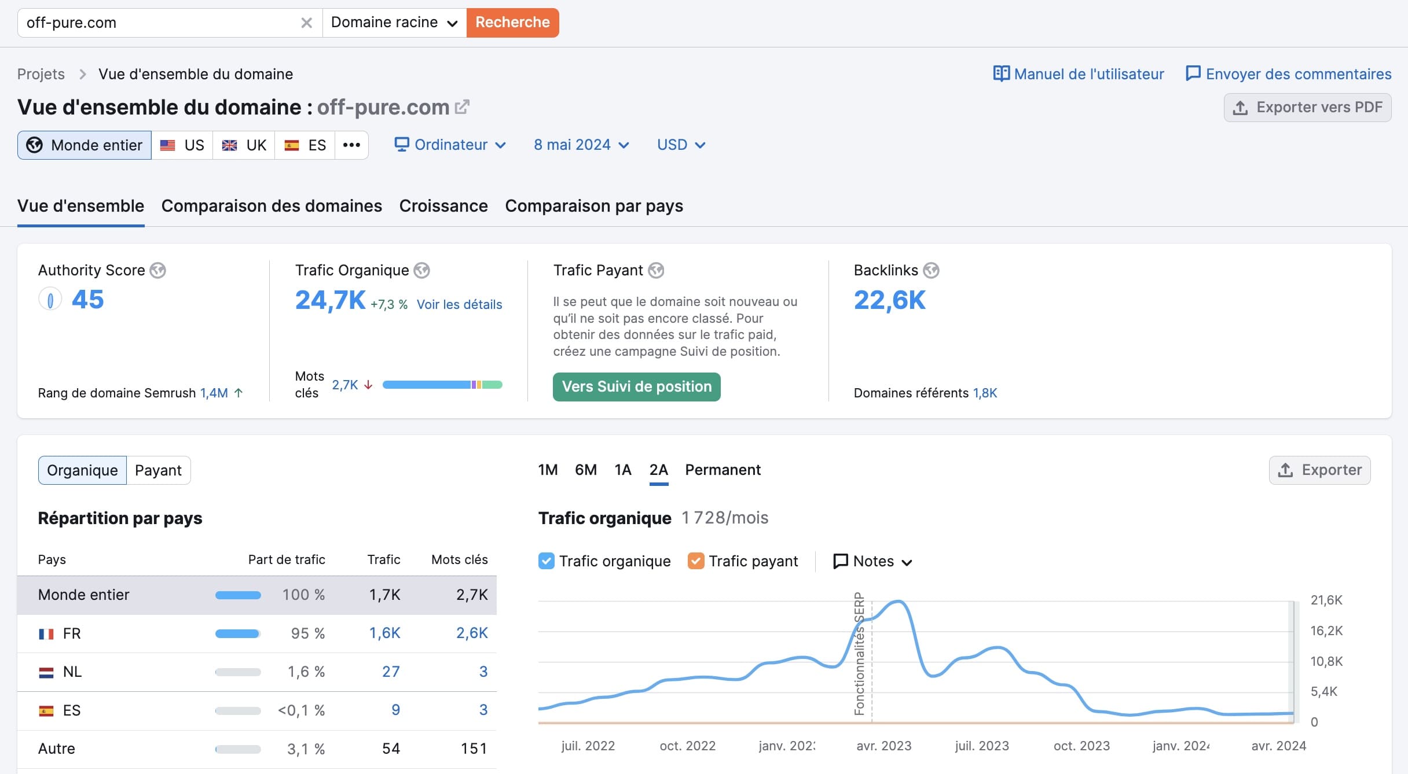Click globe icon next to Authority Score
The width and height of the screenshot is (1408, 774).
157,270
